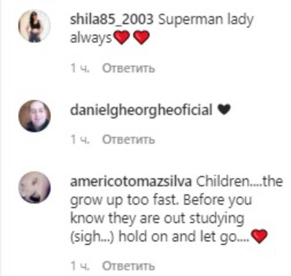Click the 1 ч. timestamp under shila85_2003
The width and height of the screenshot is (291, 276).
click(80, 69)
